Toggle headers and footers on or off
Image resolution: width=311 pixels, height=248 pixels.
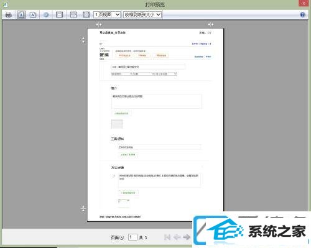click(59, 15)
